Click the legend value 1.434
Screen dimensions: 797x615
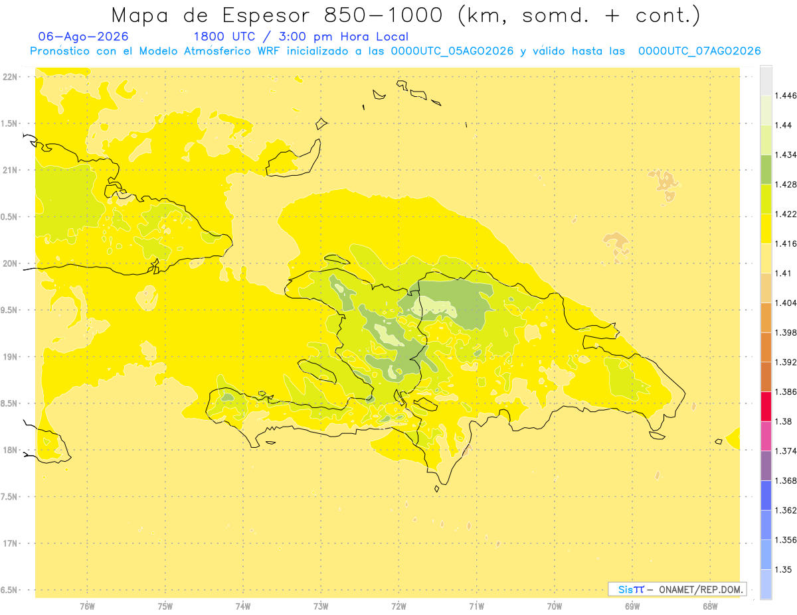(786, 155)
